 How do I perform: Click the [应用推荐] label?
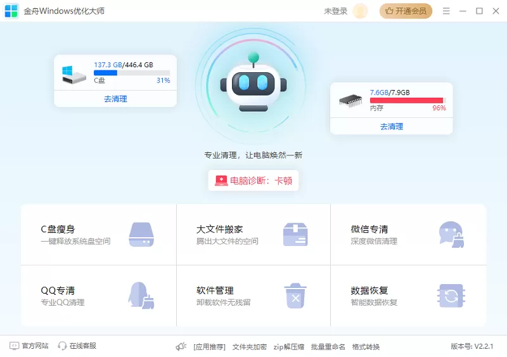(x=210, y=347)
